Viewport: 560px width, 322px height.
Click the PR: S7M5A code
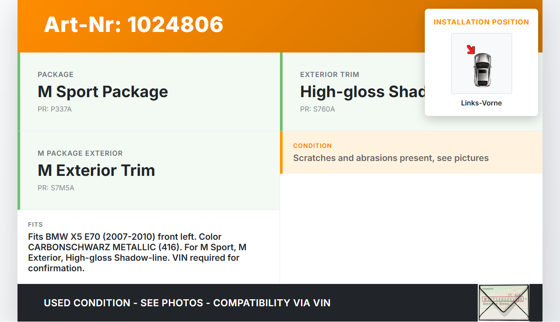coord(56,188)
